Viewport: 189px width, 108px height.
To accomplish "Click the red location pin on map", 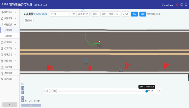I will pyautogui.click(x=99, y=42).
